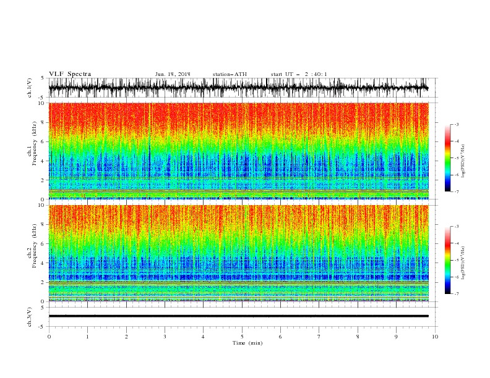Click inside the ch.1 spectrogram panel
Screen dimensions: 490x378
click(x=238, y=151)
